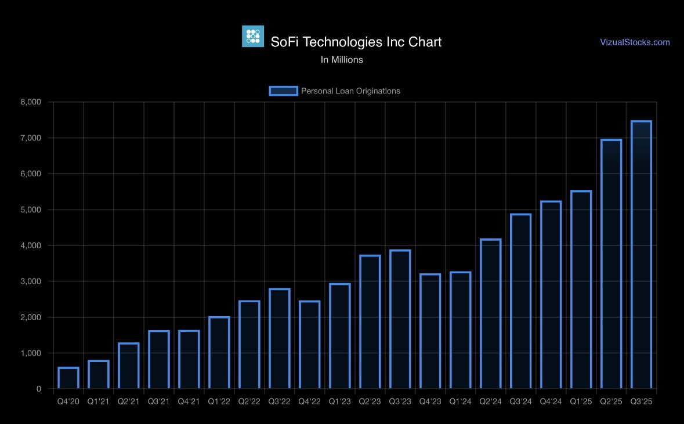This screenshot has width=684, height=424.
Task: Click the 1,000 y-axis label
Action: [x=31, y=353]
